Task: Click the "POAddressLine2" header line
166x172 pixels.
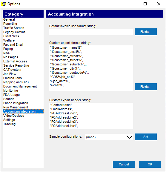Action: coord(64,117)
